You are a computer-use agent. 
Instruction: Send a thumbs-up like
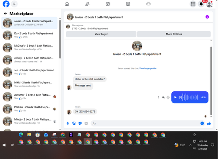tap(209, 124)
